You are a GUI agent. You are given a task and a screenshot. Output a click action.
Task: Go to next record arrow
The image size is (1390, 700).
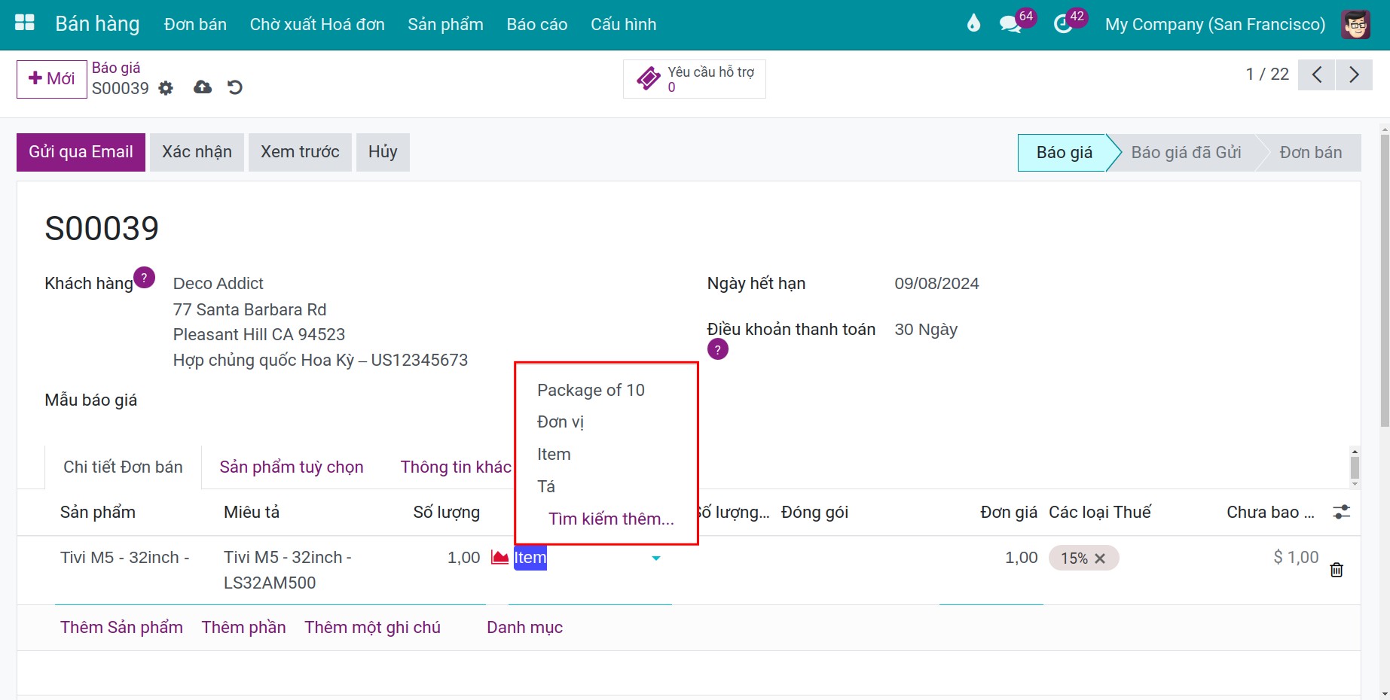[1354, 75]
